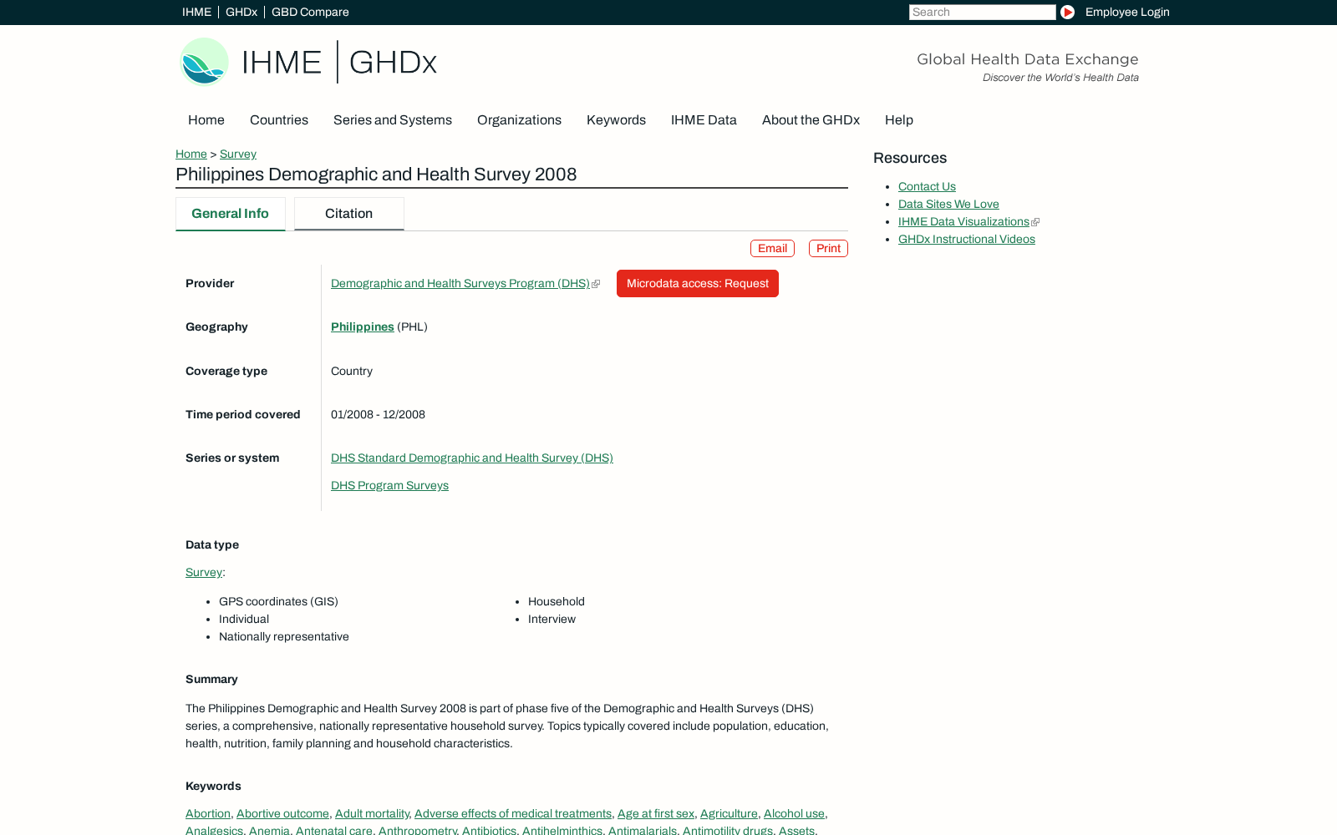This screenshot has width=1337, height=835.
Task: Open GHDx Instructional Videos link
Action: pos(967,239)
